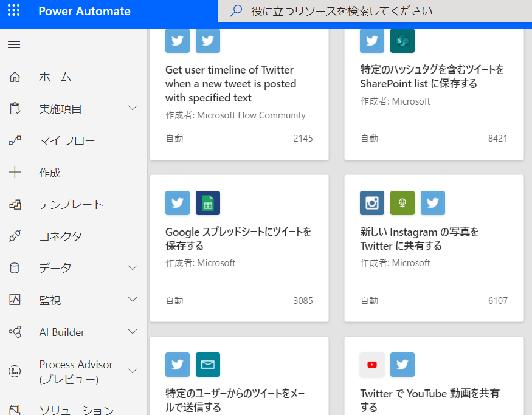Image resolution: width=532 pixels, height=415 pixels.
Task: Expand the 監視 menu chevron
Action: click(x=133, y=300)
